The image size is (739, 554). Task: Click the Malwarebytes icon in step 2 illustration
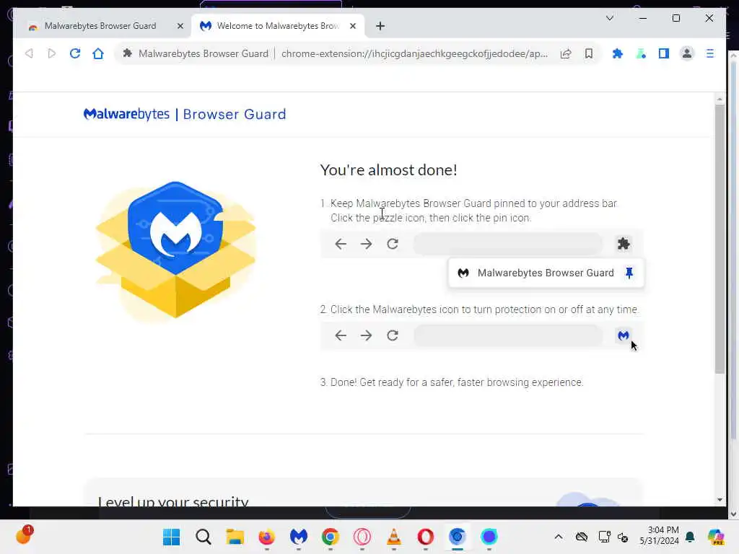click(623, 335)
